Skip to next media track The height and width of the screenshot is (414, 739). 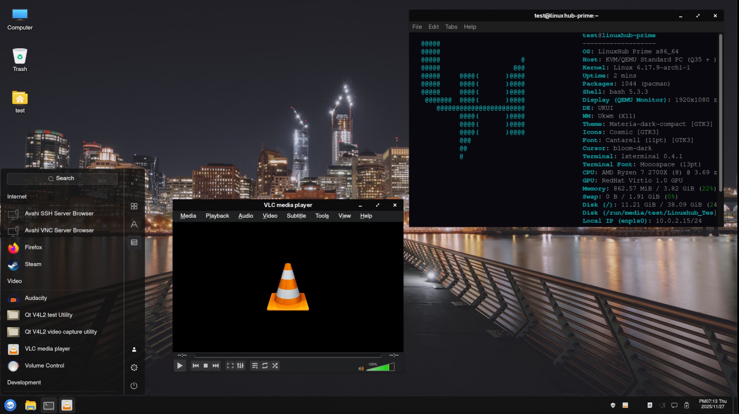click(x=216, y=366)
